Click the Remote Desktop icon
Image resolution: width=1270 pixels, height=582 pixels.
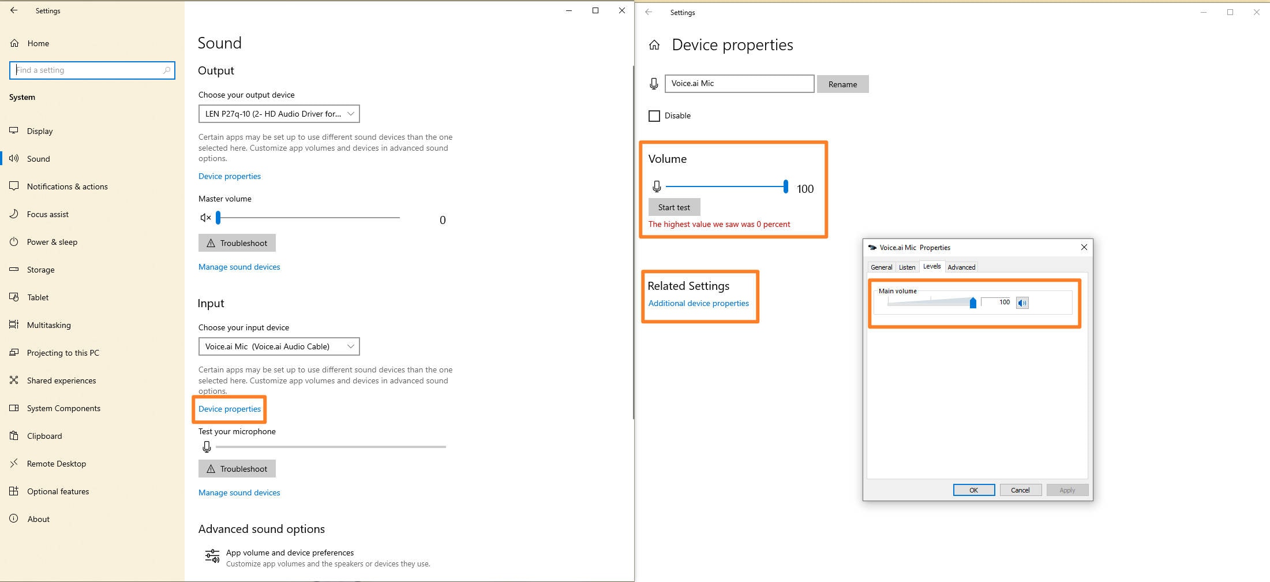pos(14,464)
